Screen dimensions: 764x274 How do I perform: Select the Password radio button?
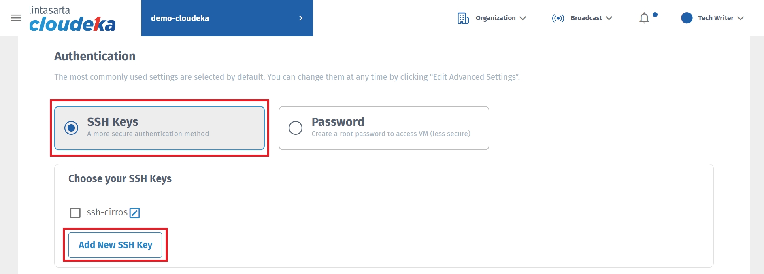point(296,128)
